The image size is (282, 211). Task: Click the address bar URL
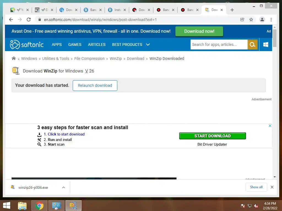(100, 20)
